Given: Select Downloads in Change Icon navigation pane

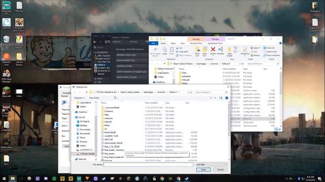Looking at the screenshot, I should point(83,133).
